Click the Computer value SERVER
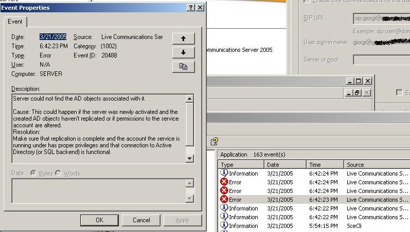 tap(51, 74)
